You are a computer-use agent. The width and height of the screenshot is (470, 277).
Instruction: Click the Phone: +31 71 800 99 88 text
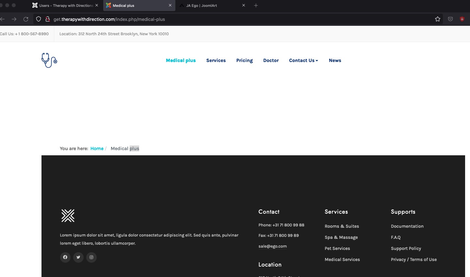281,225
